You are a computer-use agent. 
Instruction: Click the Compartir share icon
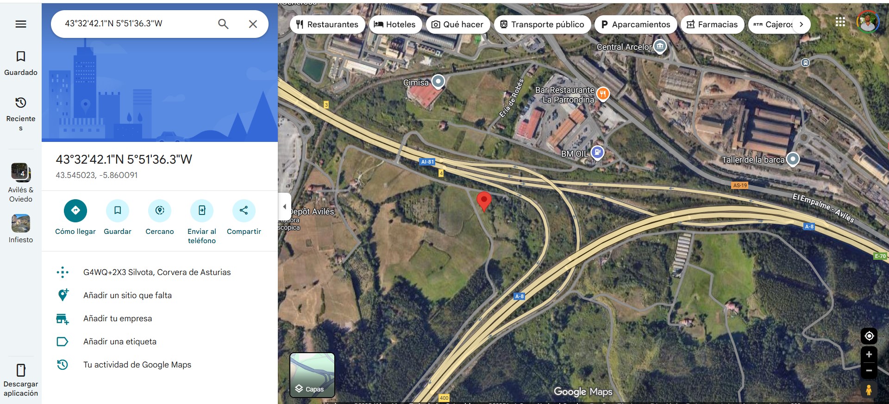(244, 211)
